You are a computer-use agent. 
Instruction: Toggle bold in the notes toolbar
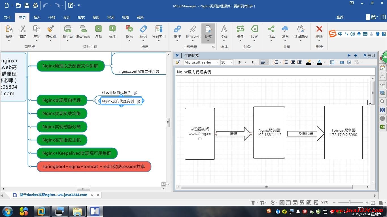tap(239, 62)
